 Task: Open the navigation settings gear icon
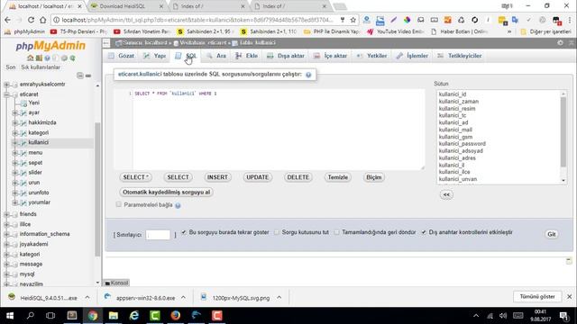click(x=64, y=58)
